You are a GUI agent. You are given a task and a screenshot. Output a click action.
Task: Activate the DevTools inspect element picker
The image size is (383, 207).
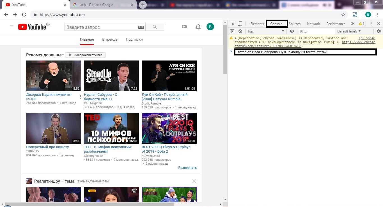[x=232, y=24]
